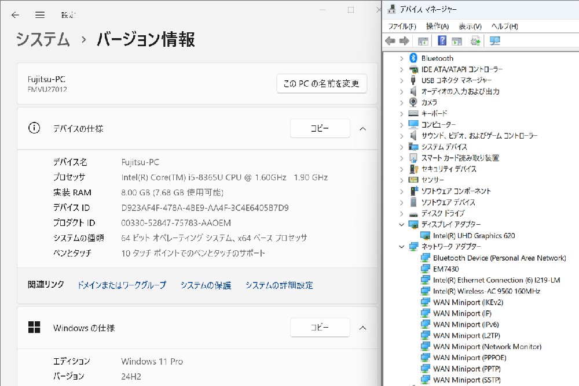The width and height of the screenshot is (579, 386).
Task: Open ドメインまたはワークグループ link
Action: point(122,285)
